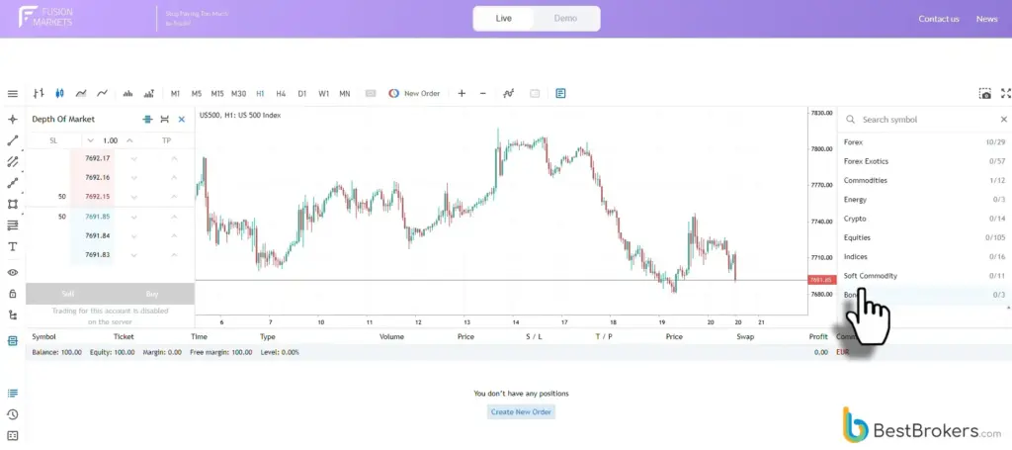The image size is (1012, 450).
Task: Expand the Crypto symbol group
Action: tap(924, 219)
